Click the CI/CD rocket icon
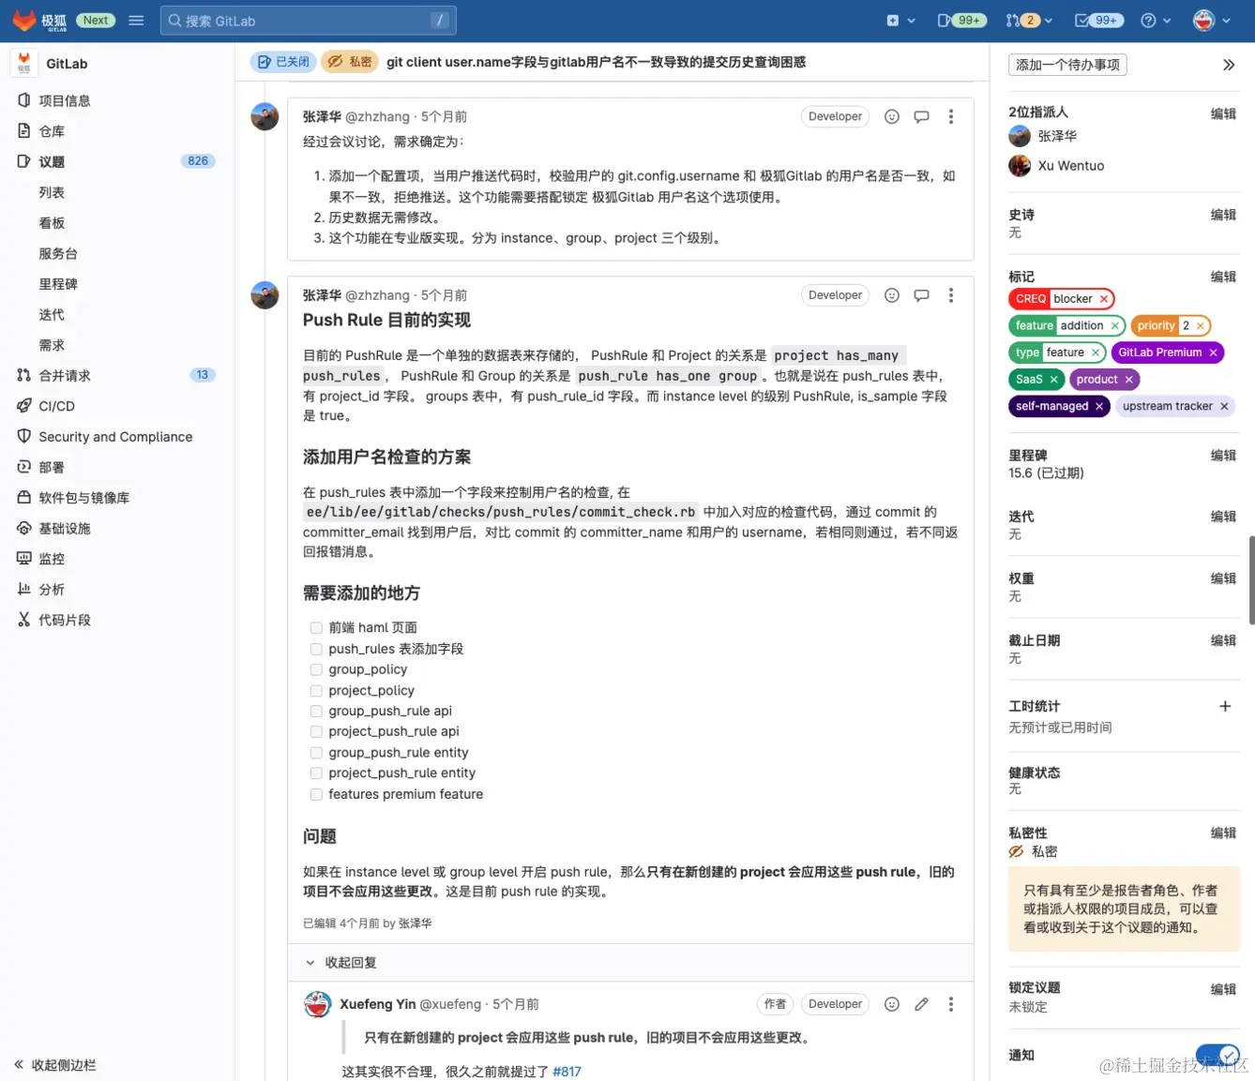 point(24,406)
